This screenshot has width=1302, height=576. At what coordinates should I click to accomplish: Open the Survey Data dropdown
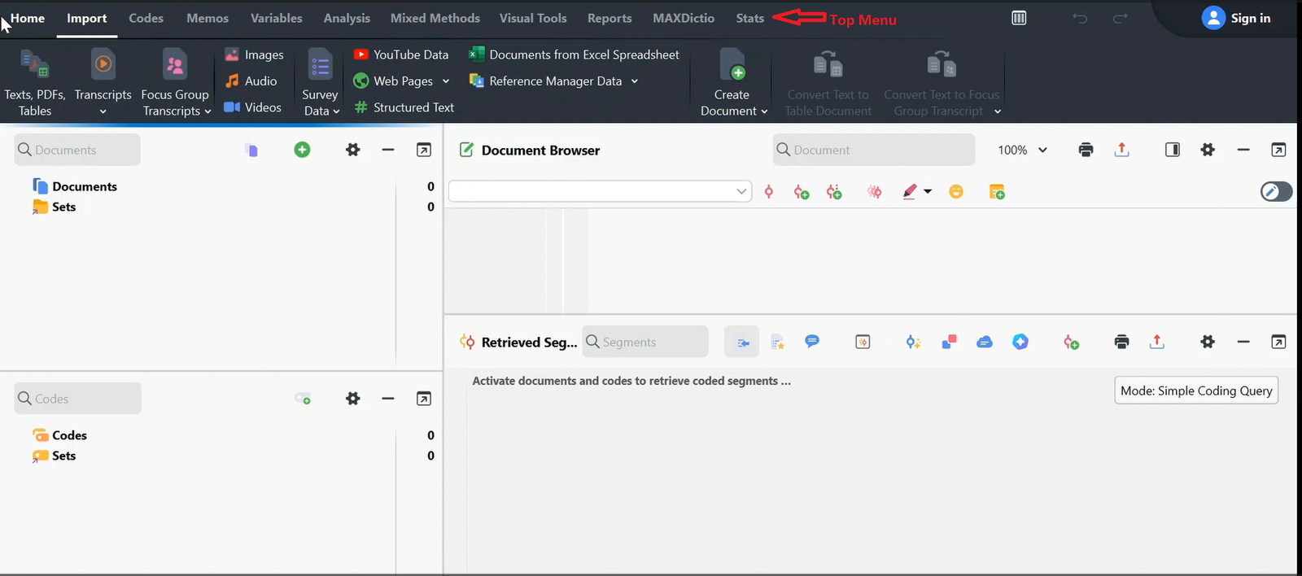coord(320,82)
